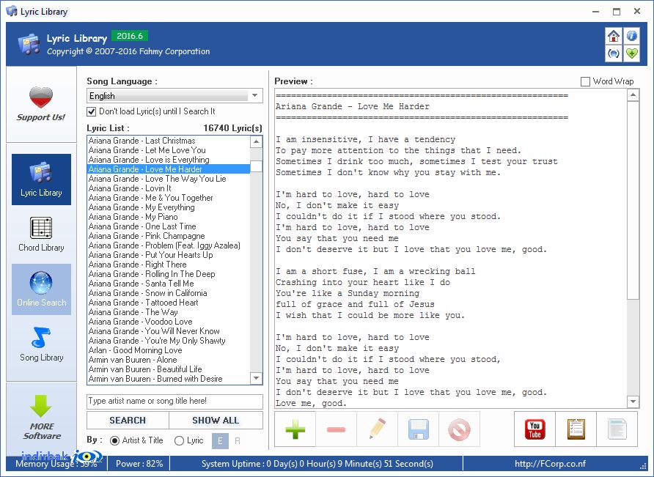Click the SHOW ALL button
The height and width of the screenshot is (477, 654).
[x=216, y=421]
